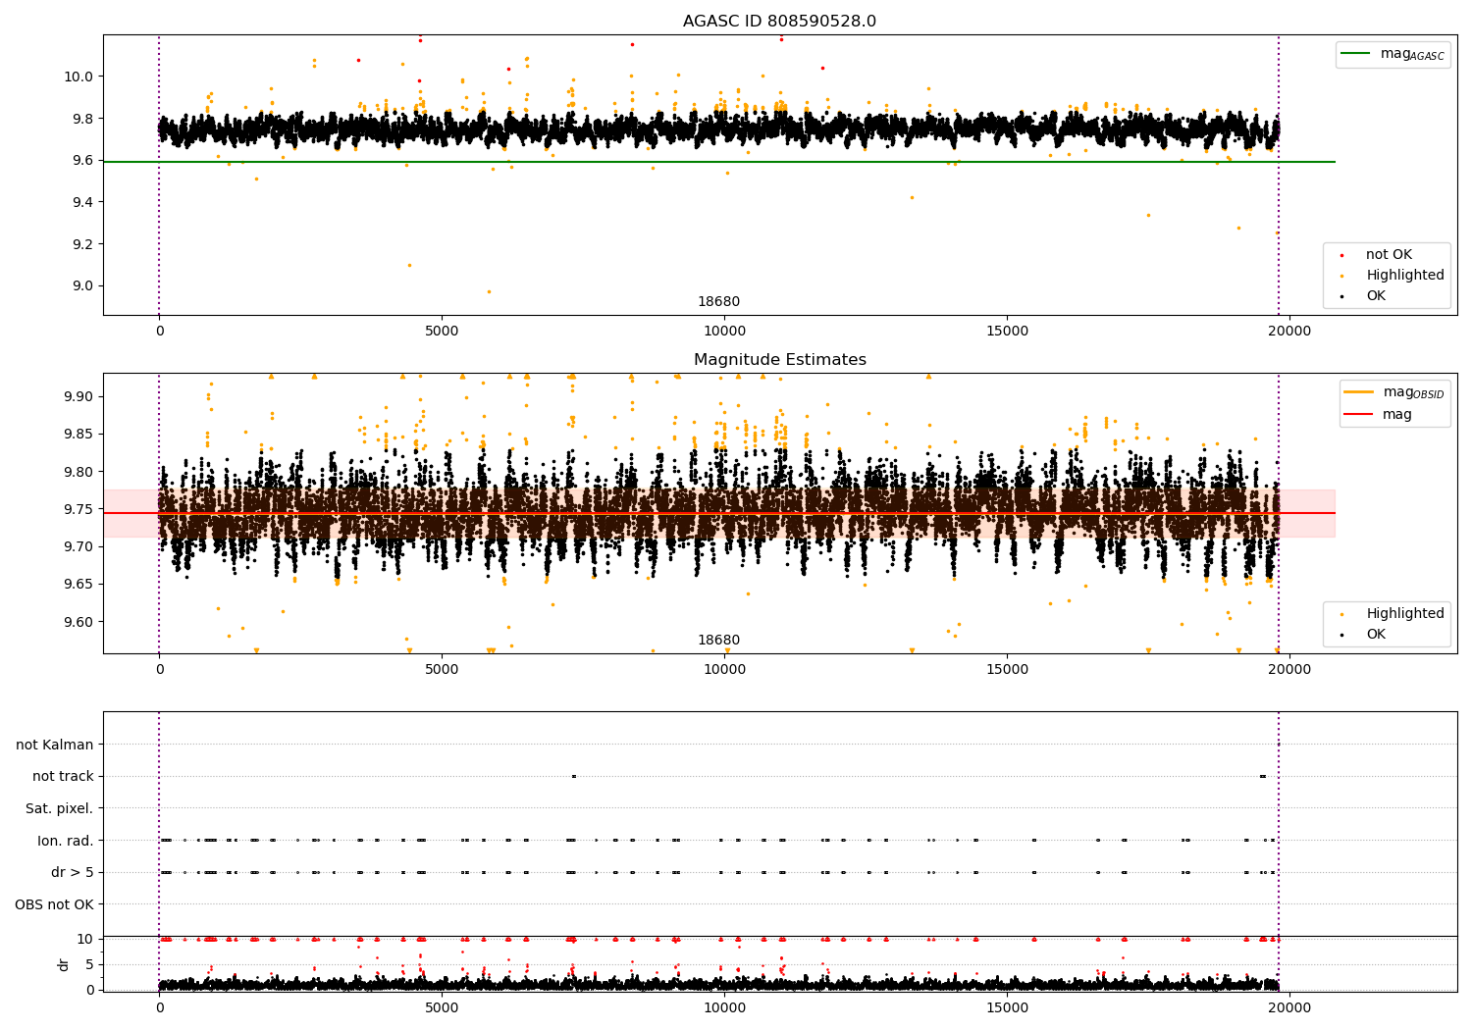Click the '18680' annotation in the middle plot
Viewport: 1472px width, 1030px height.
tap(718, 641)
